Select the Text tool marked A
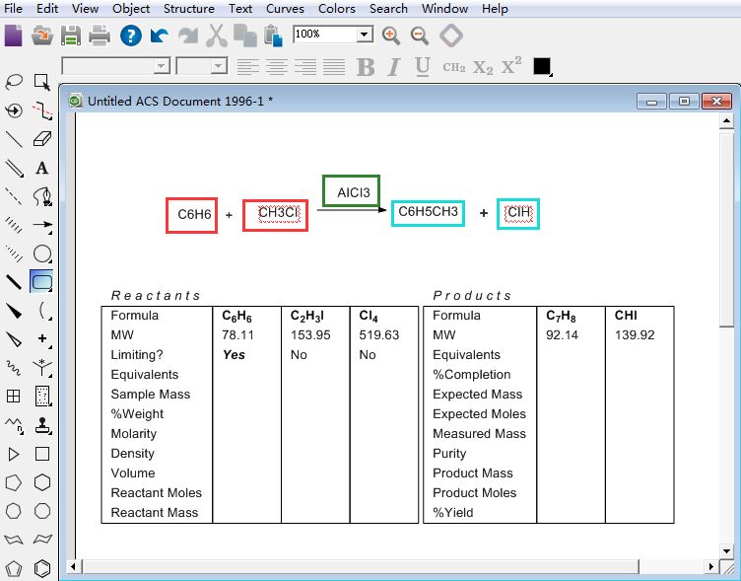The image size is (741, 581). [x=42, y=168]
